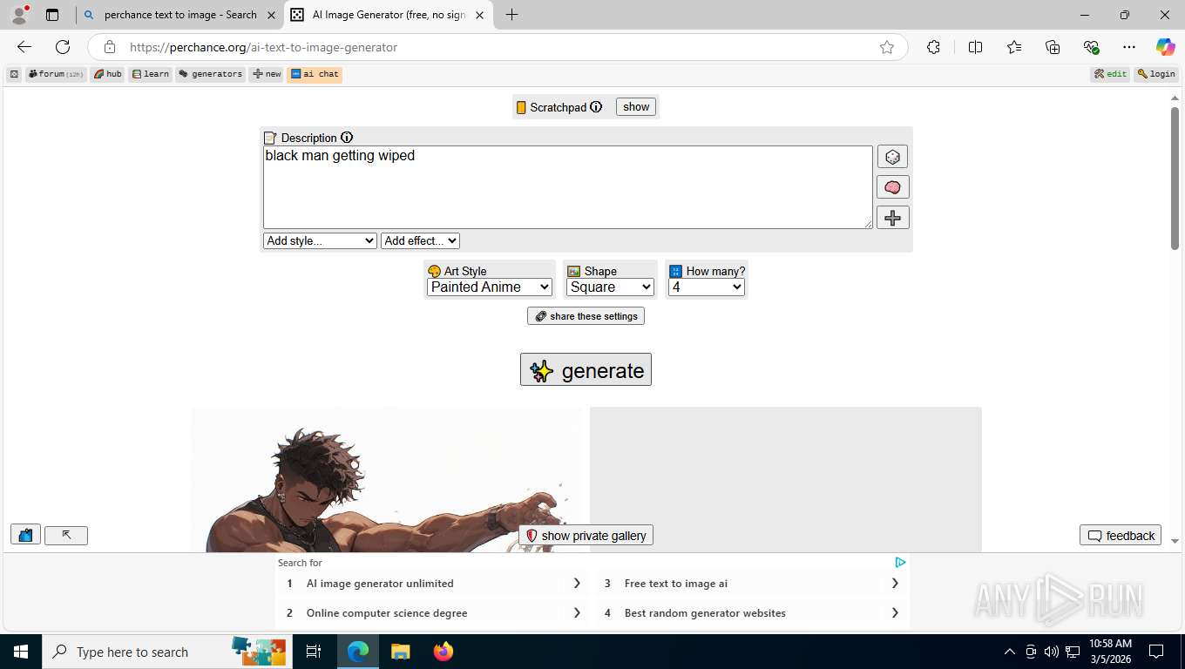Click the pink brain AI-assist icon
1185x669 pixels.
[x=892, y=187]
